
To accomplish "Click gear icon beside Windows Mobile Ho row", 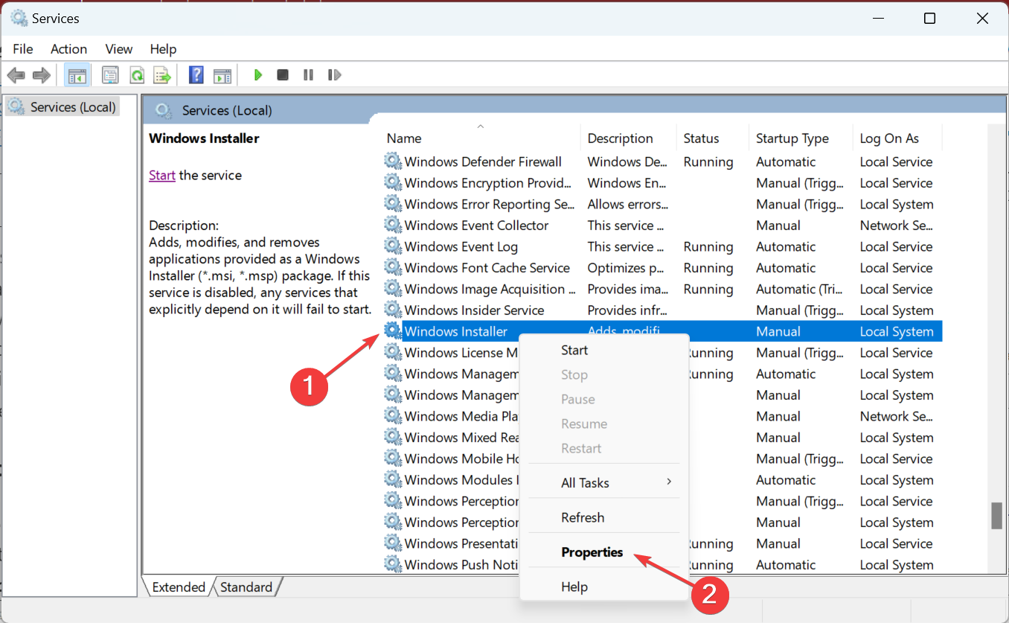I will [392, 459].
